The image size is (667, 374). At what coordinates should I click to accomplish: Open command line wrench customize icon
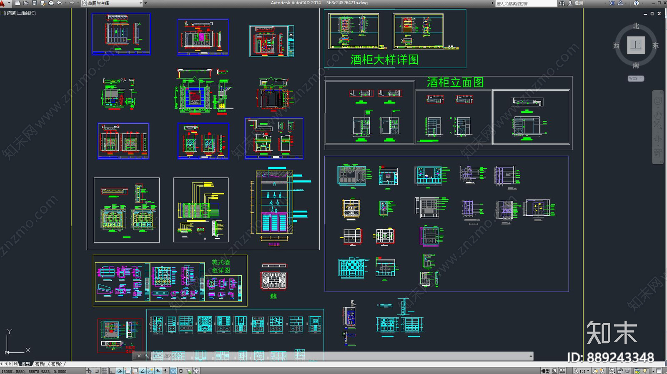147,356
